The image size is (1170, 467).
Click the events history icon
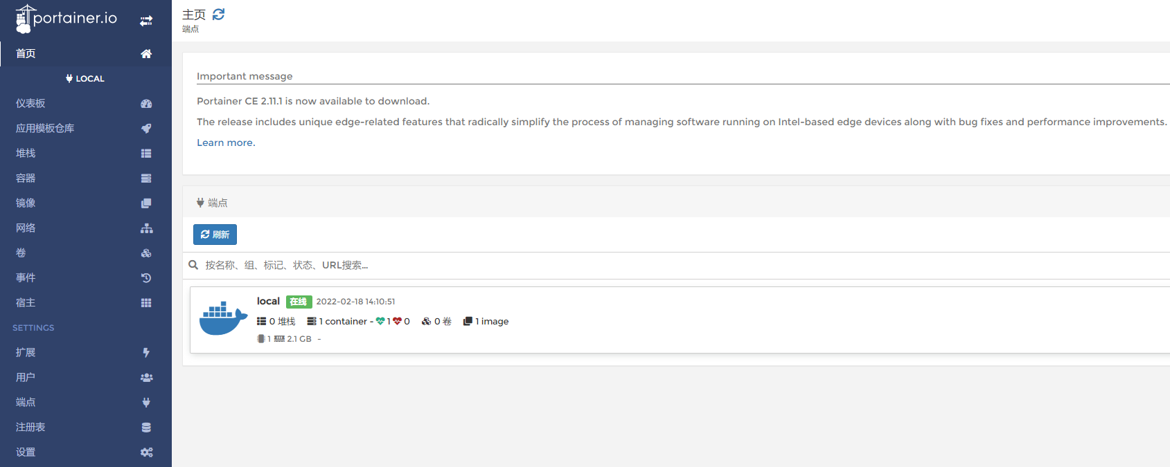pyautogui.click(x=146, y=278)
